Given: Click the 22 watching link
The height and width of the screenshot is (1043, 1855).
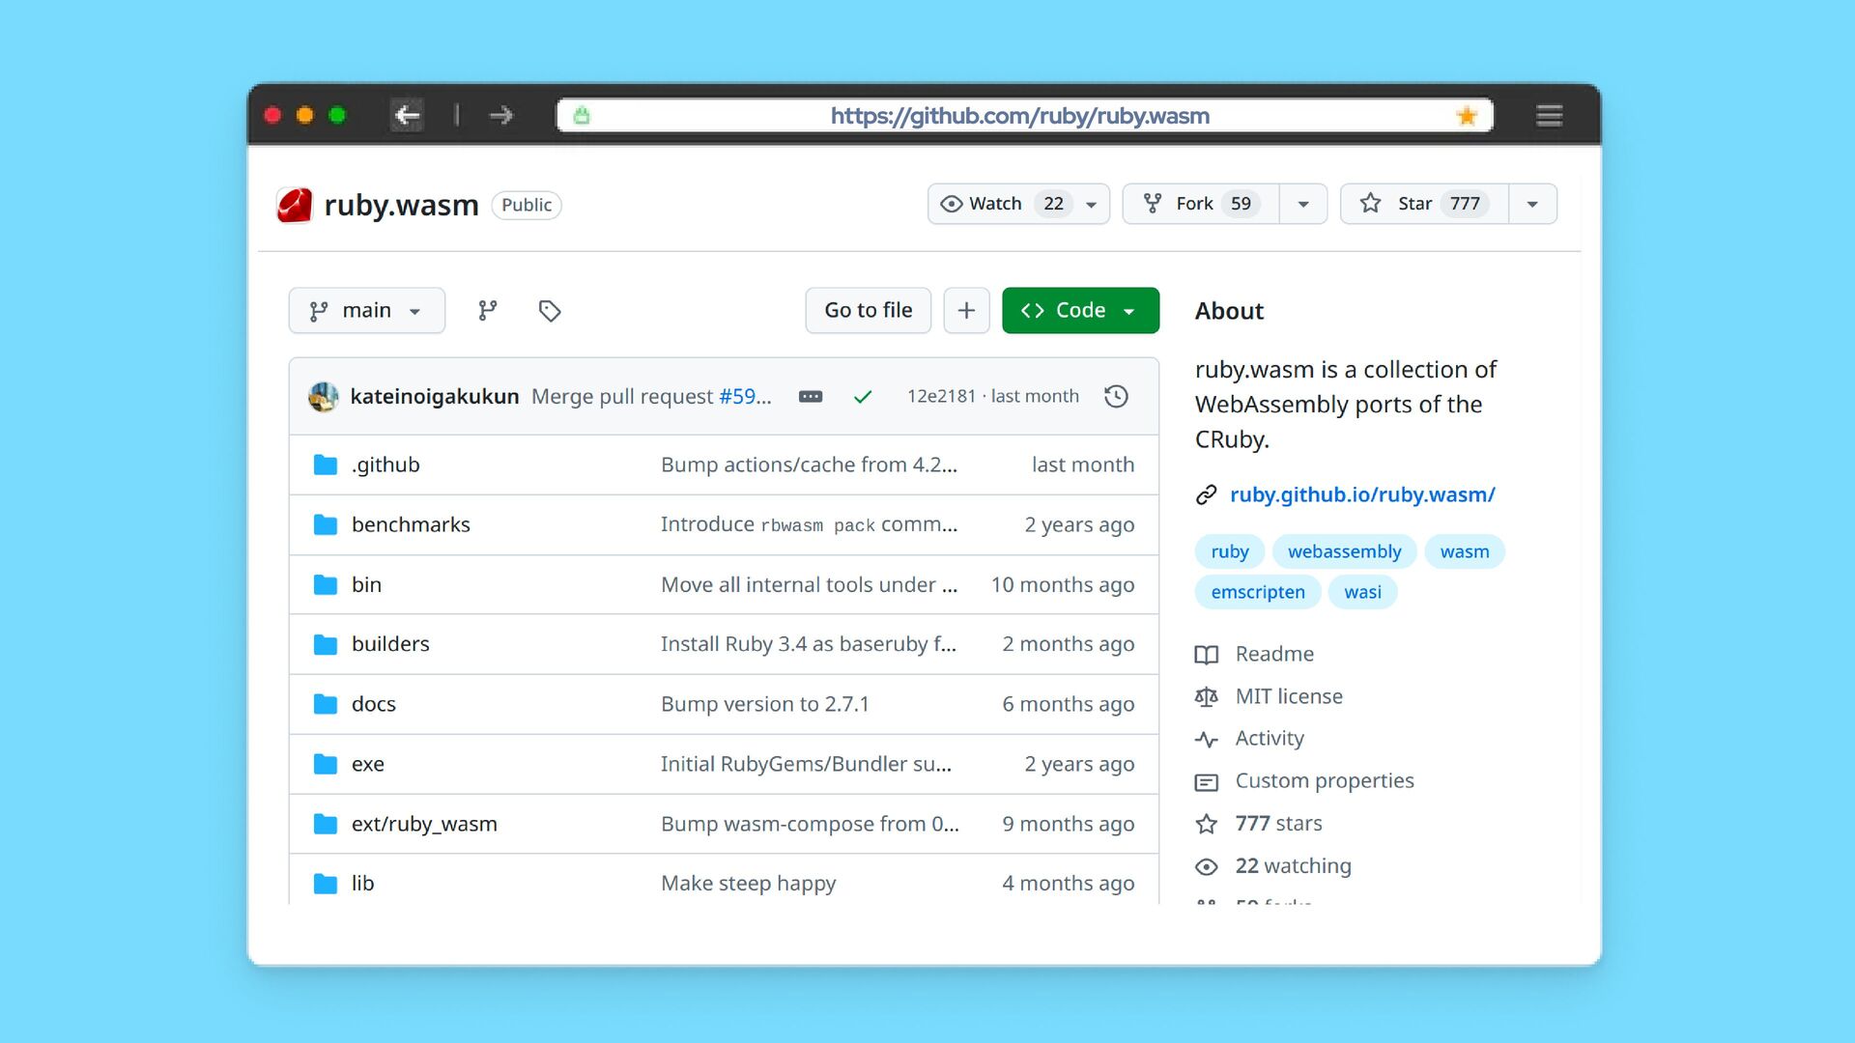Looking at the screenshot, I should (1293, 865).
